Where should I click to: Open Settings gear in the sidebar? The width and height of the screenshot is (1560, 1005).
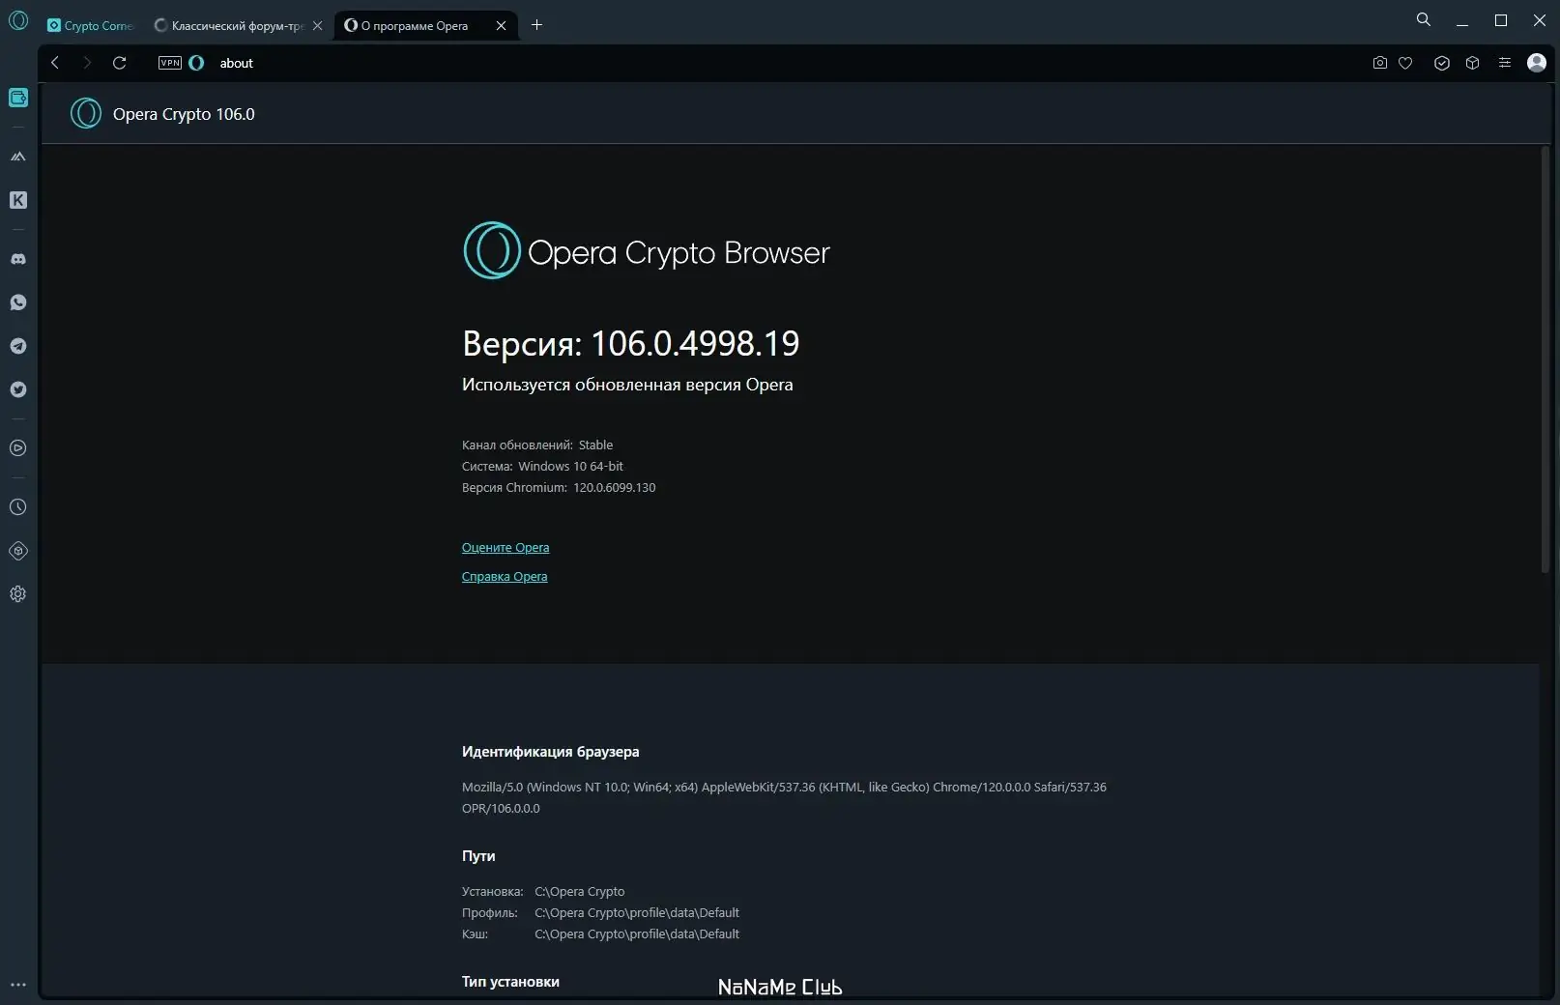tap(18, 594)
